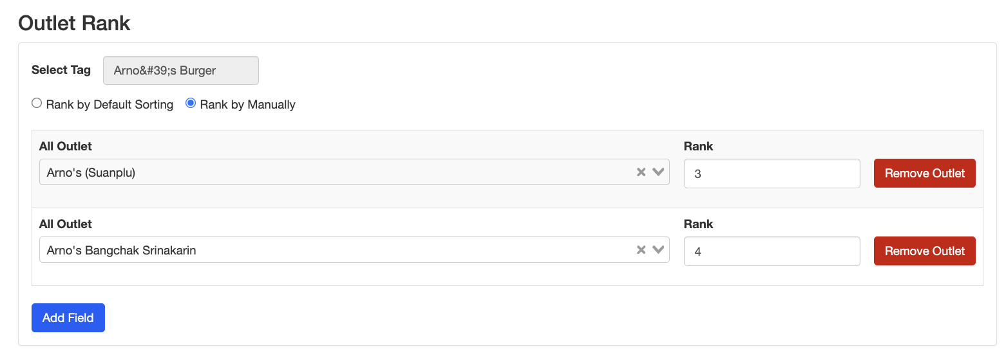Click the Arno's Bangchak Srinakarin outlet text

coord(121,251)
